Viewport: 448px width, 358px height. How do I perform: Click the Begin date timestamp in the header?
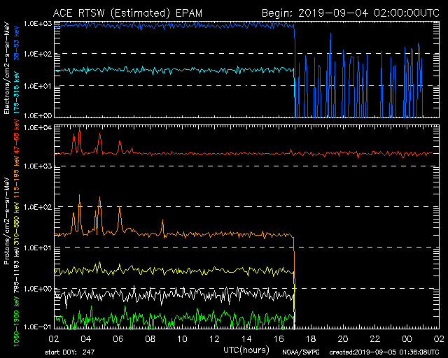pos(350,13)
